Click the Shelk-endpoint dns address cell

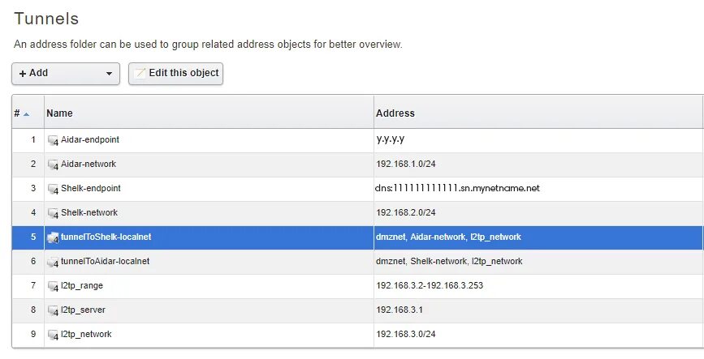458,188
